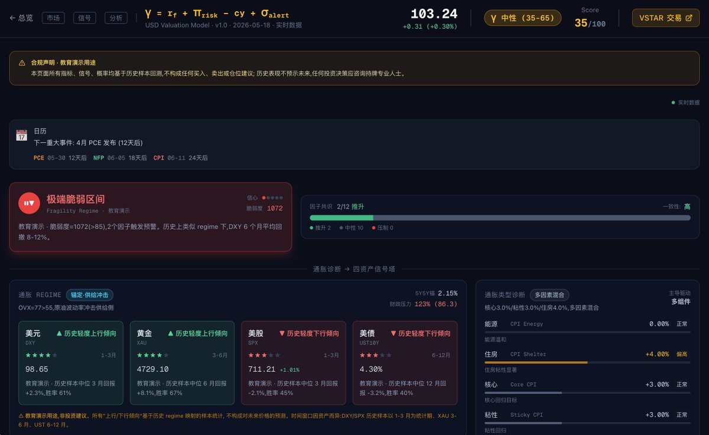Open the 市场 tab
Image resolution: width=709 pixels, height=435 pixels.
[x=53, y=18]
